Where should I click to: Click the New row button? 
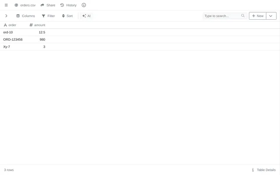tap(258, 16)
